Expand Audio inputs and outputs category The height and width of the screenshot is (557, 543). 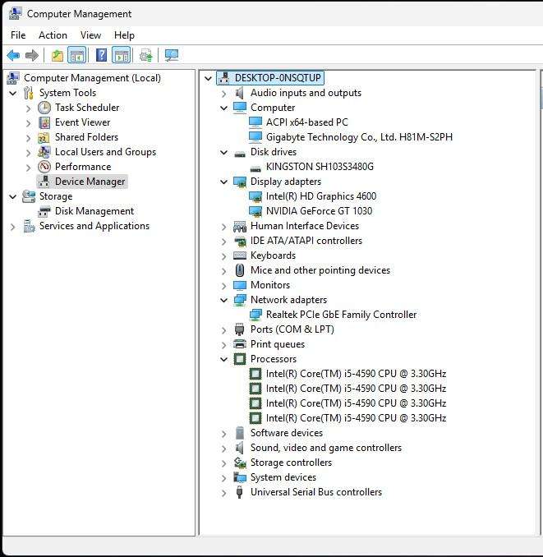pos(223,94)
